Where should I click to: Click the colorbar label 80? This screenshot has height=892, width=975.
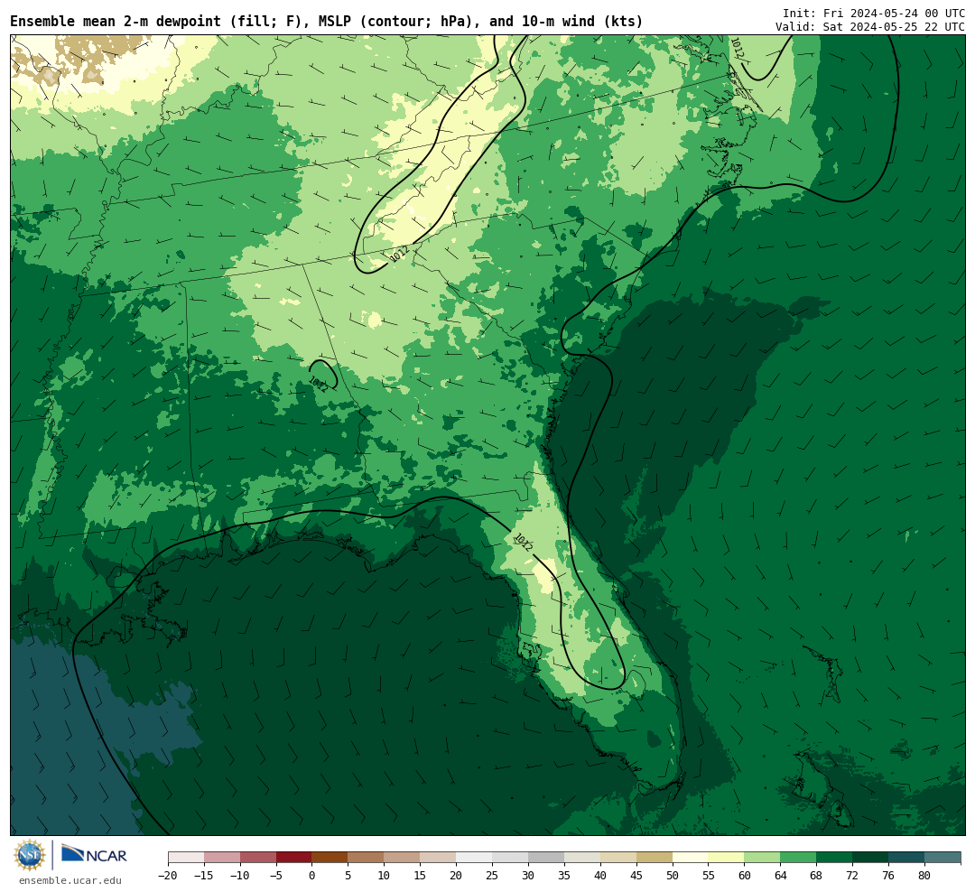(924, 876)
